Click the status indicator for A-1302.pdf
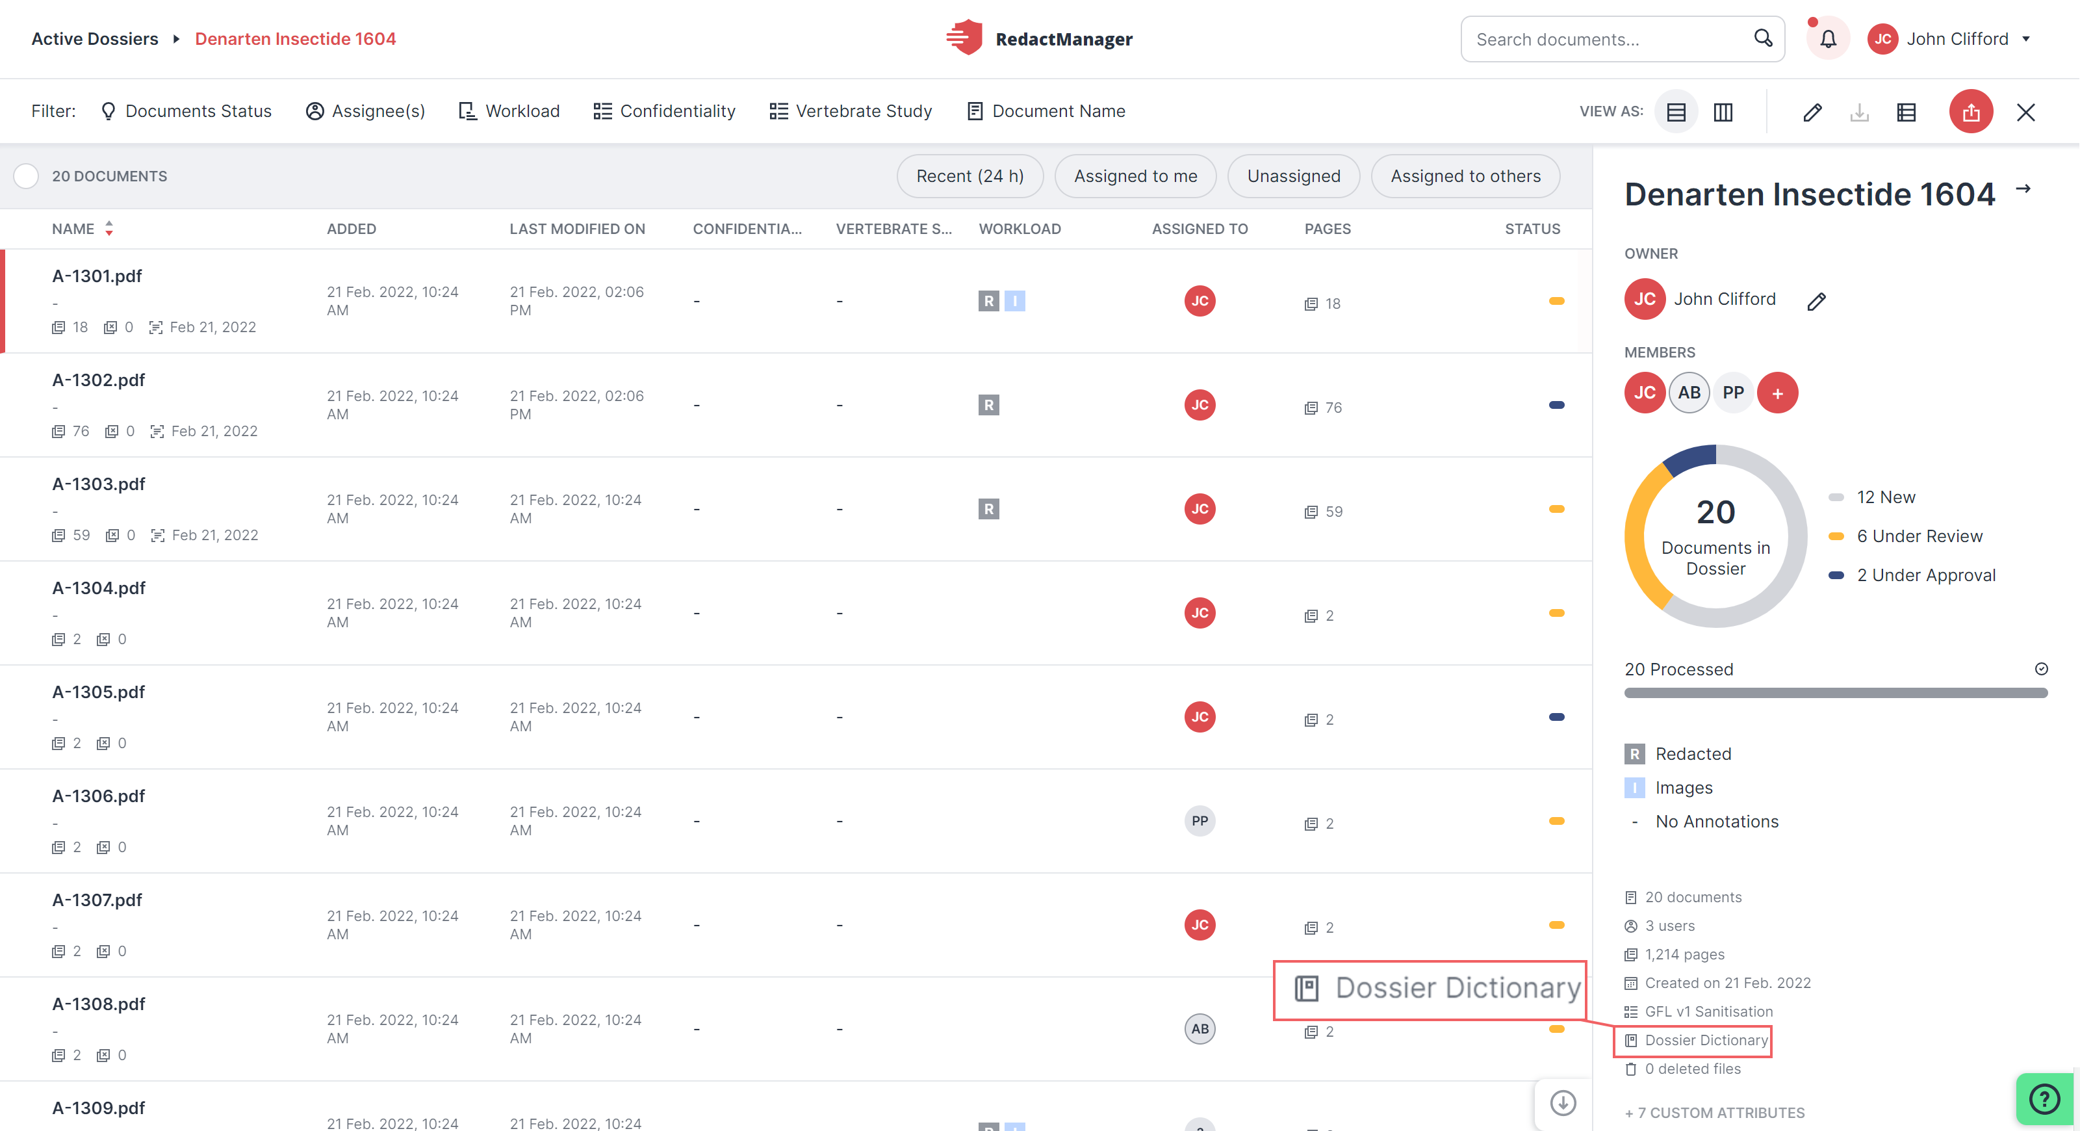Image resolution: width=2080 pixels, height=1131 pixels. click(1556, 405)
